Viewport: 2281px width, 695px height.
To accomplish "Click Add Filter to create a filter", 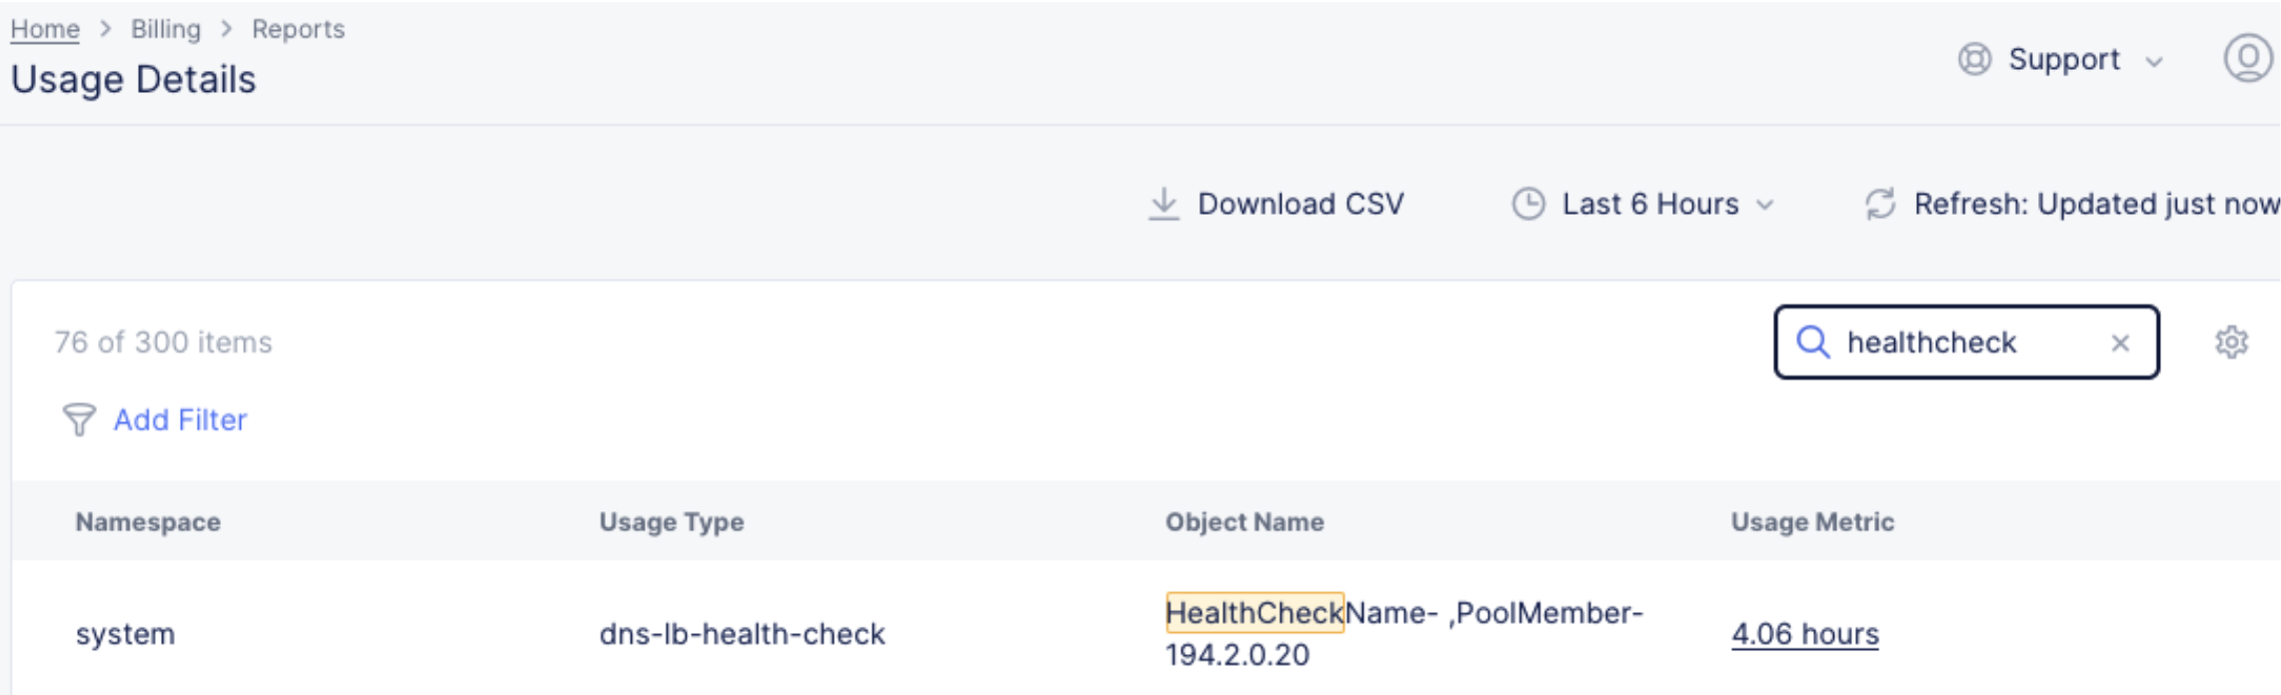I will point(180,419).
